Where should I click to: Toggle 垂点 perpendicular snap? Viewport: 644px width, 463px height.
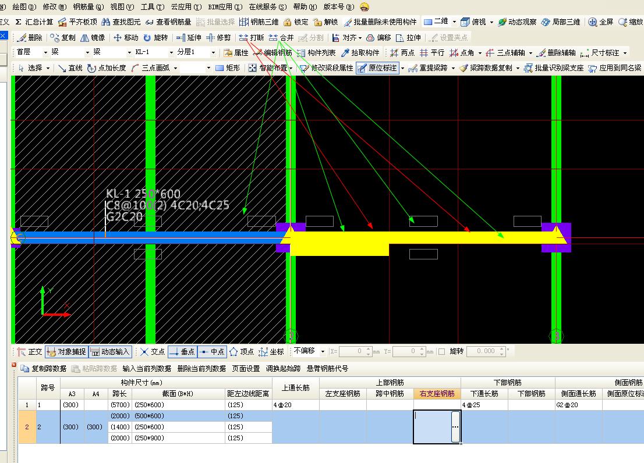[182, 352]
